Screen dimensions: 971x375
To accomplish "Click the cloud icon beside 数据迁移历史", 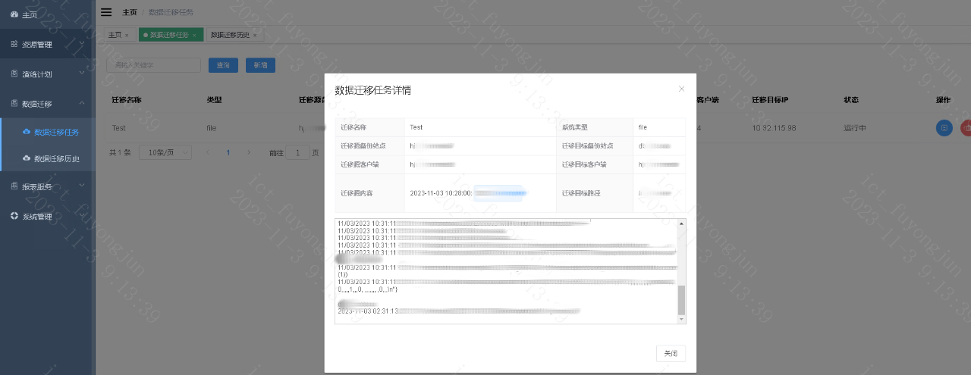I will click(x=27, y=158).
